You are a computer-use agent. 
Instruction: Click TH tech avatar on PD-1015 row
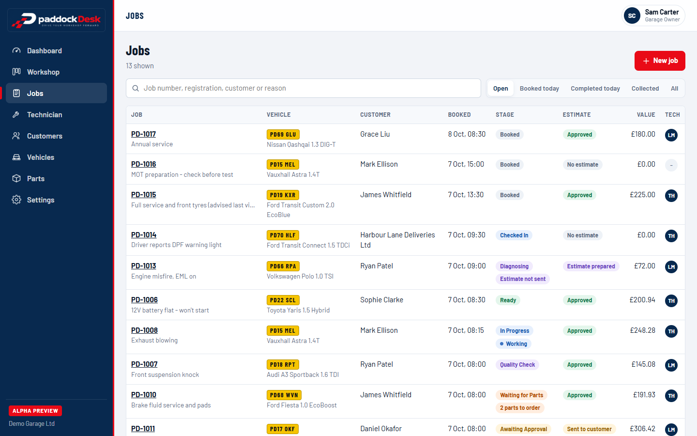671,196
